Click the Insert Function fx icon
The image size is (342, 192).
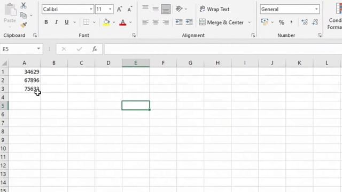click(95, 49)
